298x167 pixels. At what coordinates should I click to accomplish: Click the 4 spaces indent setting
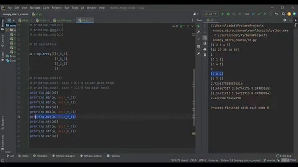click(213, 161)
